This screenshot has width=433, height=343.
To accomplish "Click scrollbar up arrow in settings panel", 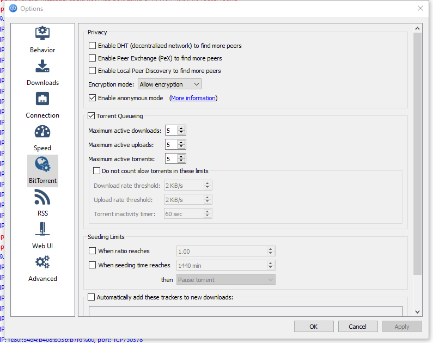I will [417, 28].
